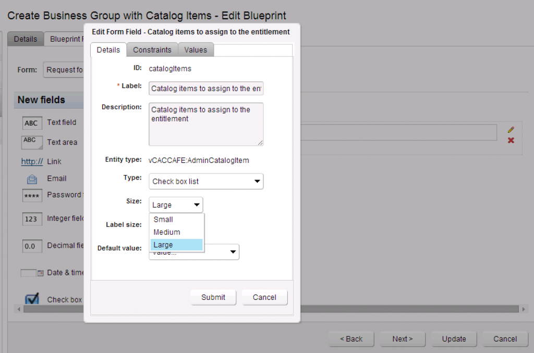Open the Values tab
This screenshot has width=534, height=353.
(x=196, y=50)
